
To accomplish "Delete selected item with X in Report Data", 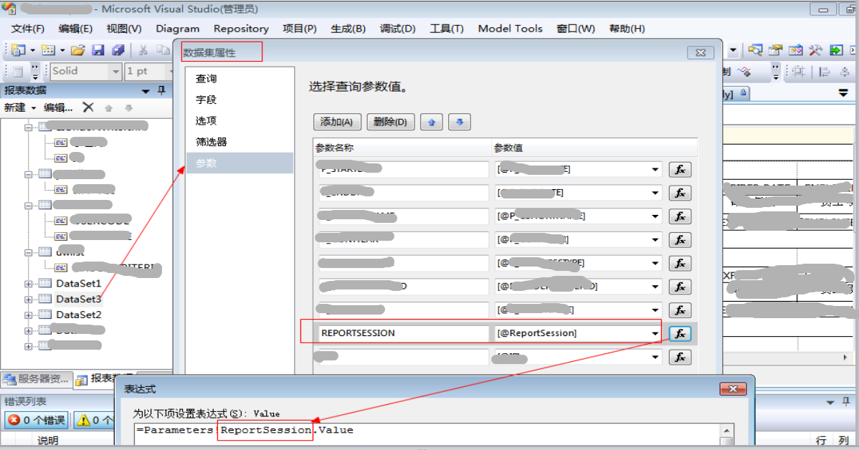I will click(x=88, y=107).
